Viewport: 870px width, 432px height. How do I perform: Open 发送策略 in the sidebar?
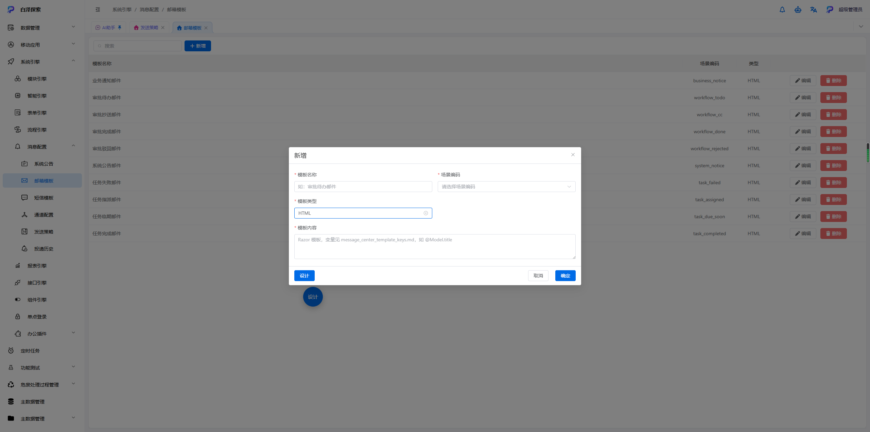coord(42,232)
